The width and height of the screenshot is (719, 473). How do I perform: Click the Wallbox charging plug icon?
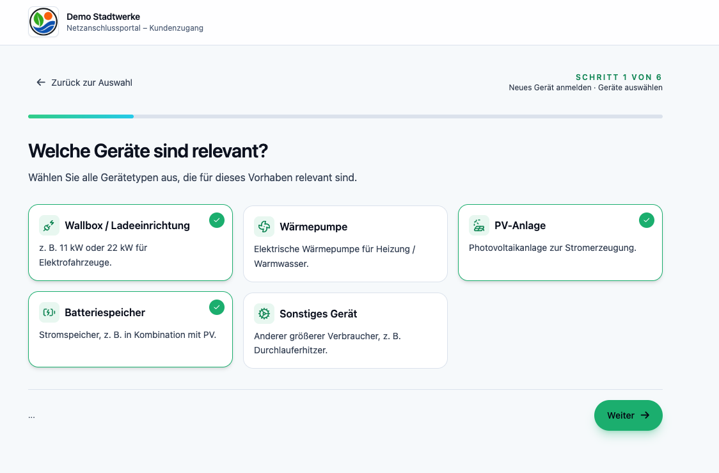click(49, 225)
